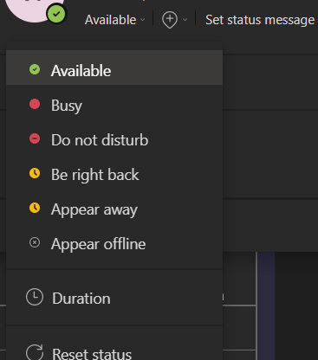The image size is (318, 360).
Task: Open the Duration submenu
Action: (114, 298)
